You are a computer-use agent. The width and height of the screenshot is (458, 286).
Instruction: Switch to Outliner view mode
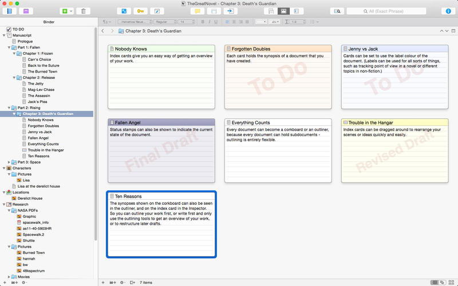(x=297, y=11)
